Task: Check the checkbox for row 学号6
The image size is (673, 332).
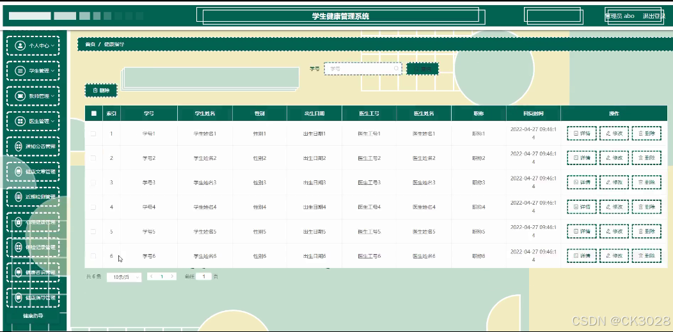Action: [93, 256]
